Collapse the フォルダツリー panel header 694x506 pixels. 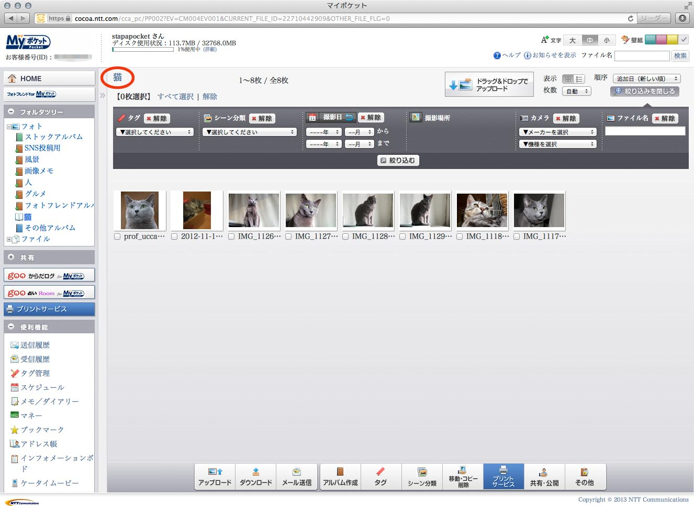click(x=49, y=112)
